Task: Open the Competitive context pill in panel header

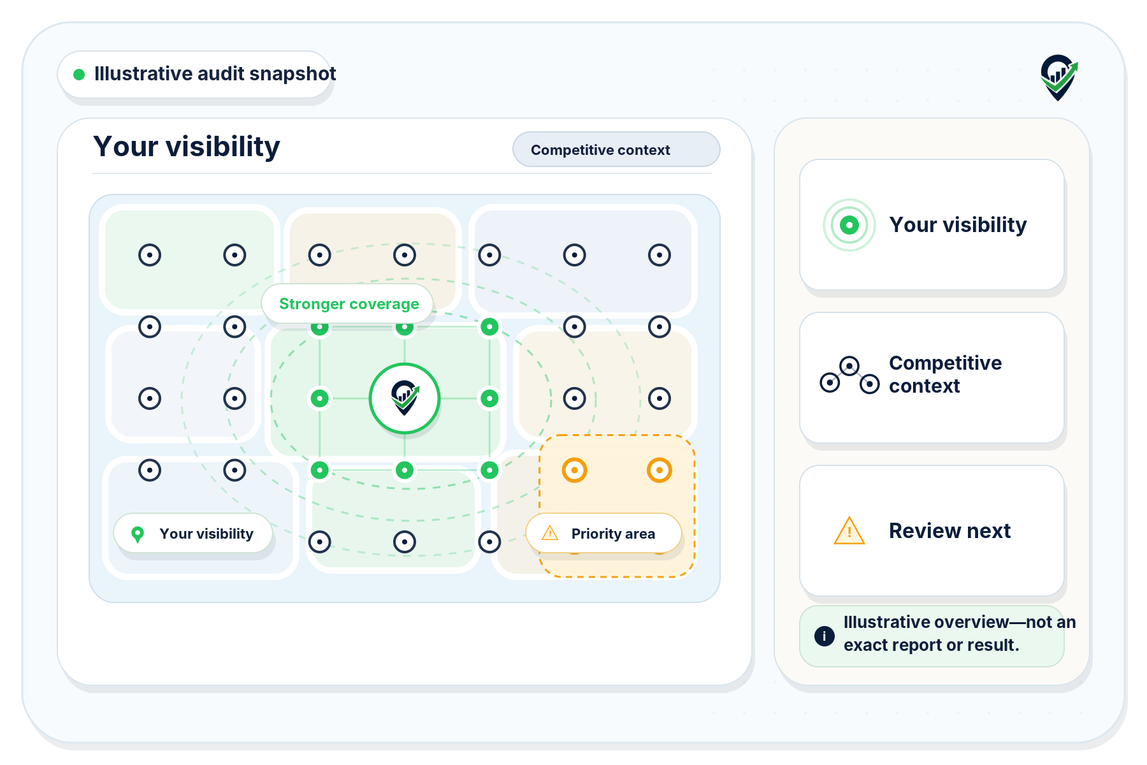Action: (616, 150)
